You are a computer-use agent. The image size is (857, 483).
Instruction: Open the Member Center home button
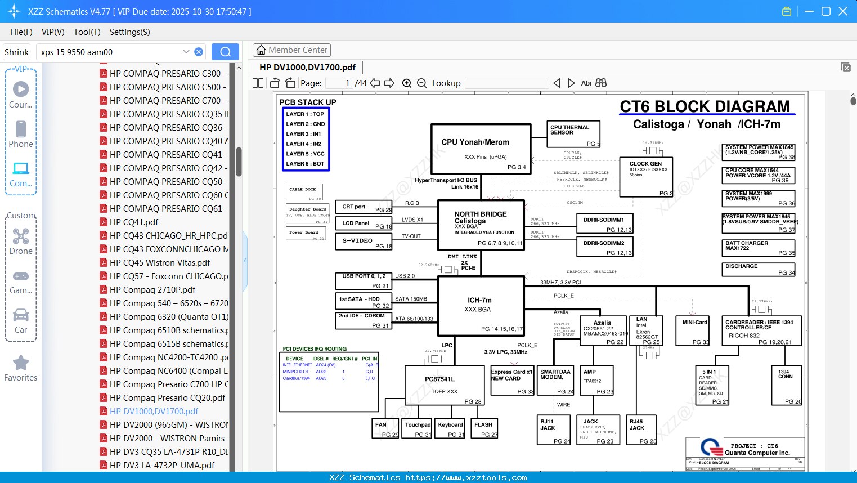291,50
